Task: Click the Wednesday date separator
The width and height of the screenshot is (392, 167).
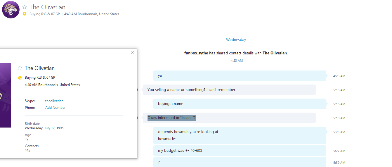Action: pyautogui.click(x=236, y=40)
